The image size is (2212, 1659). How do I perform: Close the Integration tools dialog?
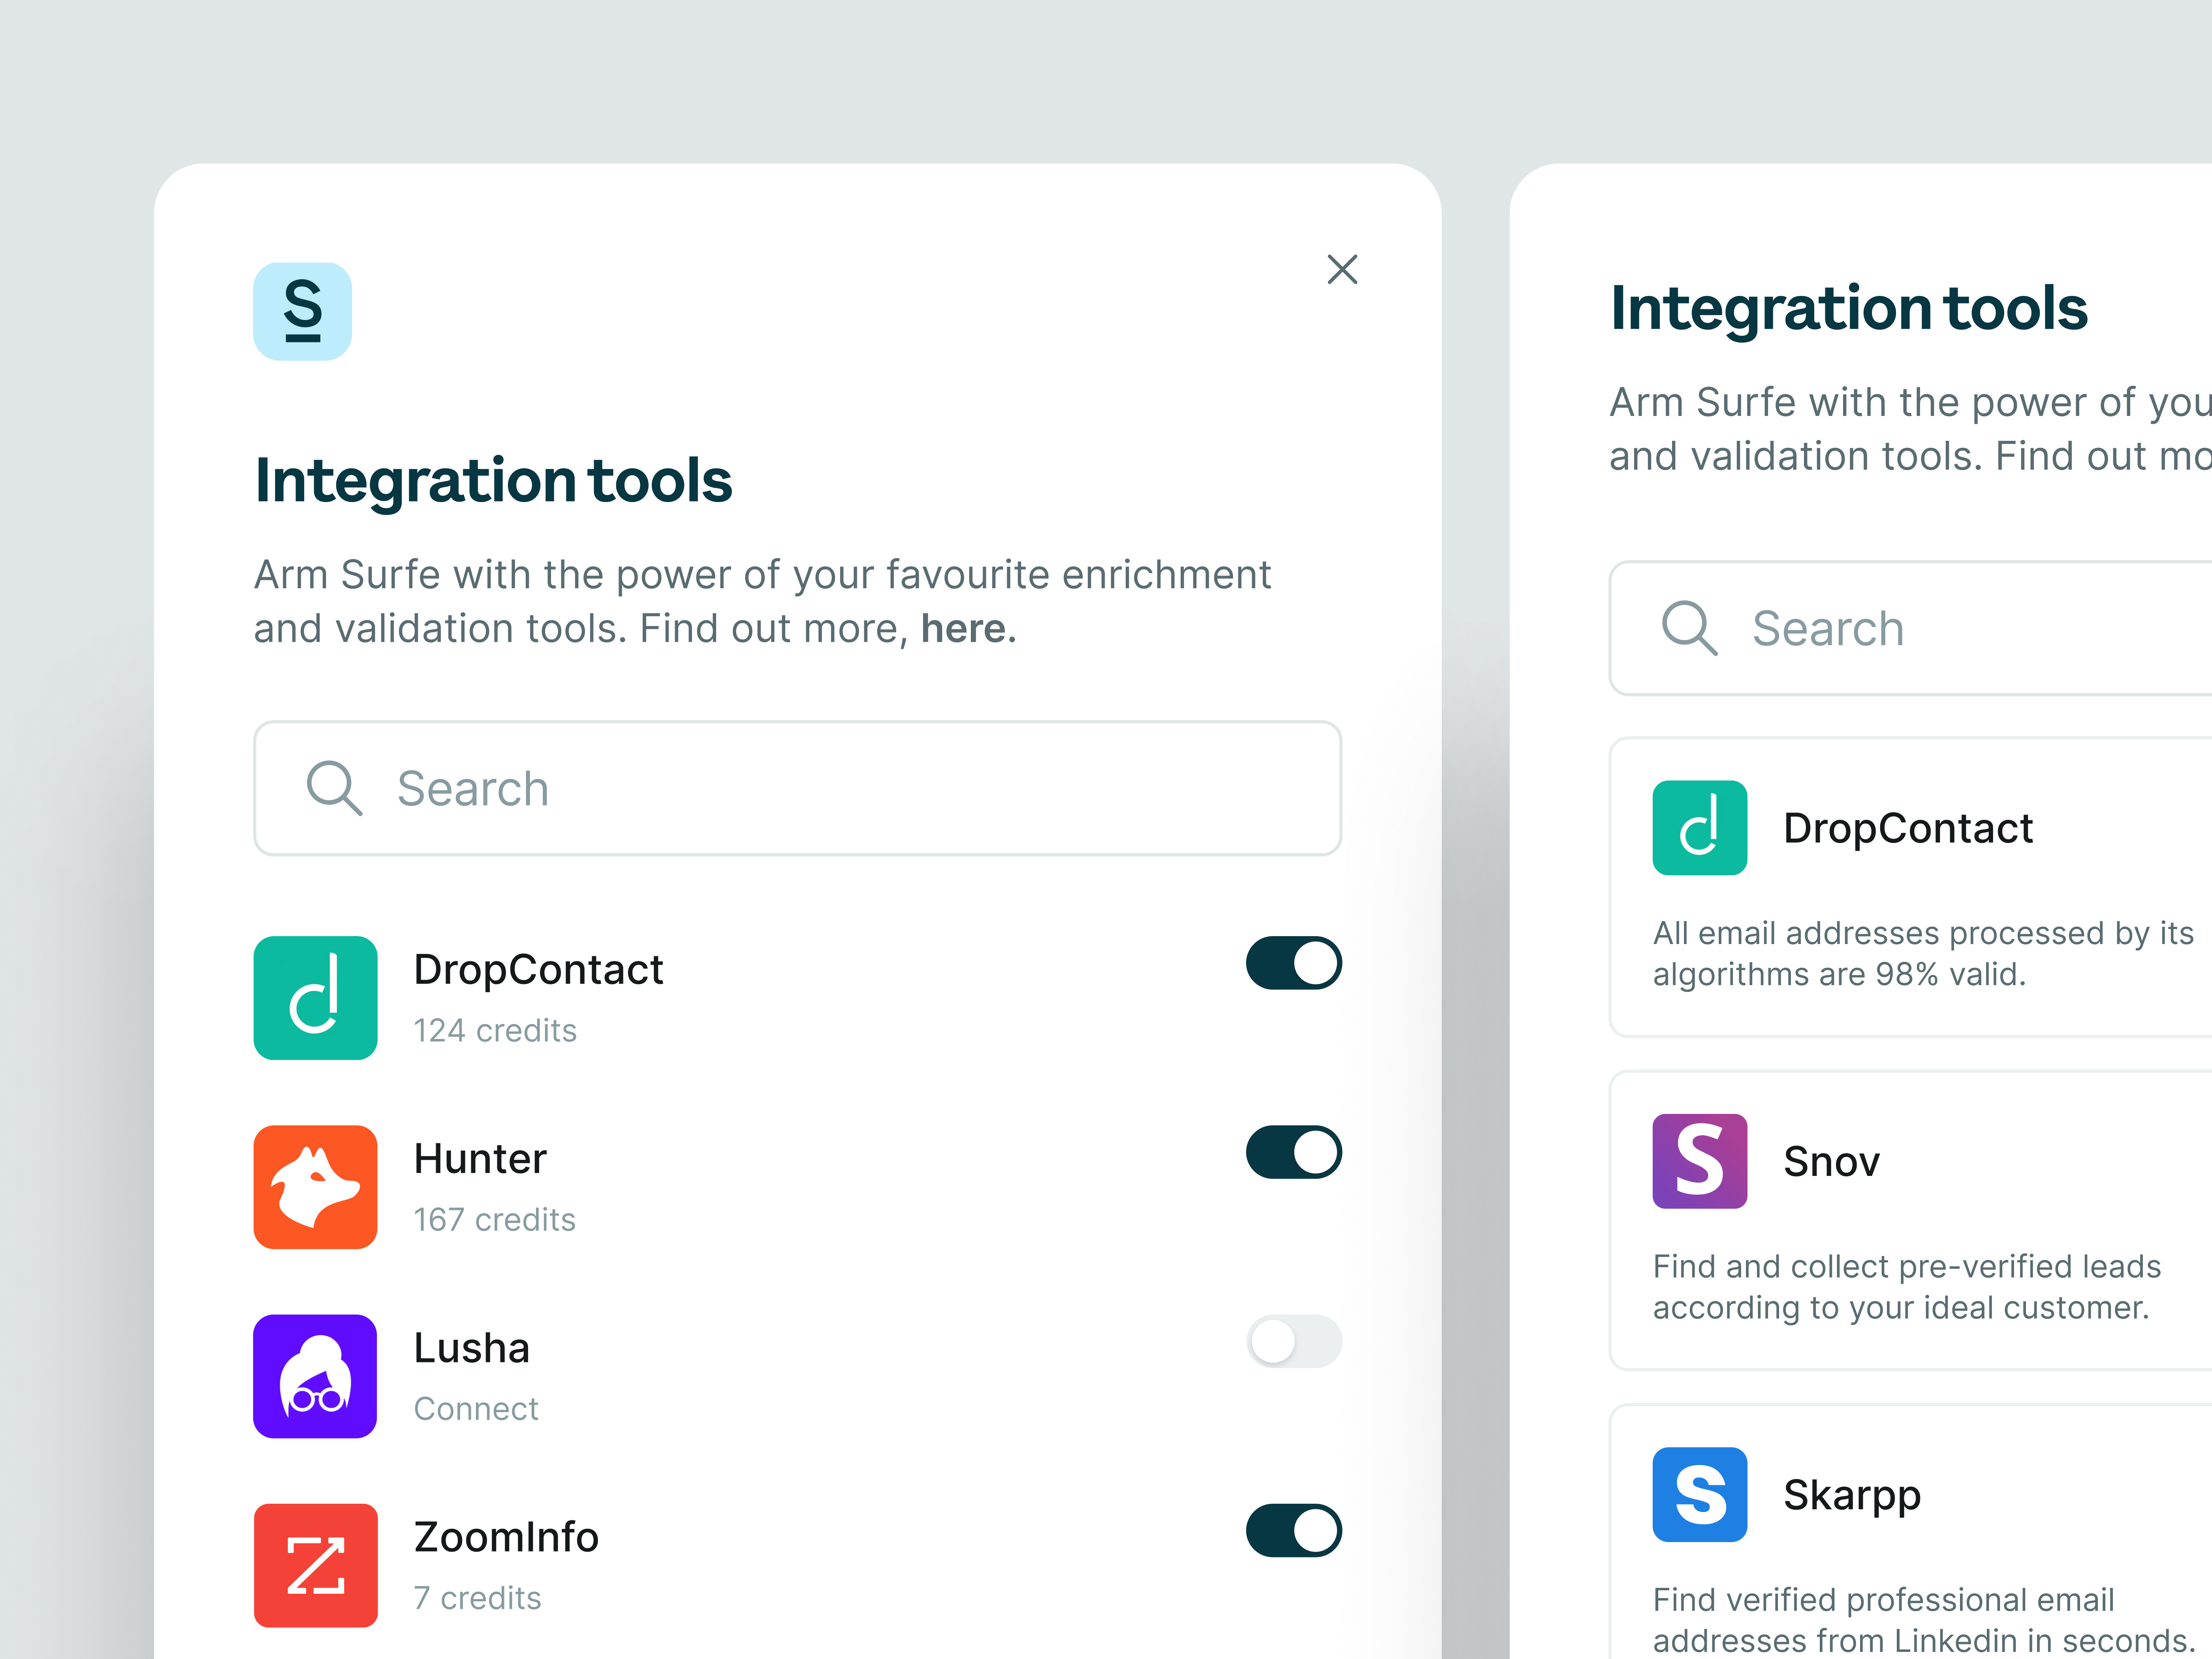pos(1342,269)
